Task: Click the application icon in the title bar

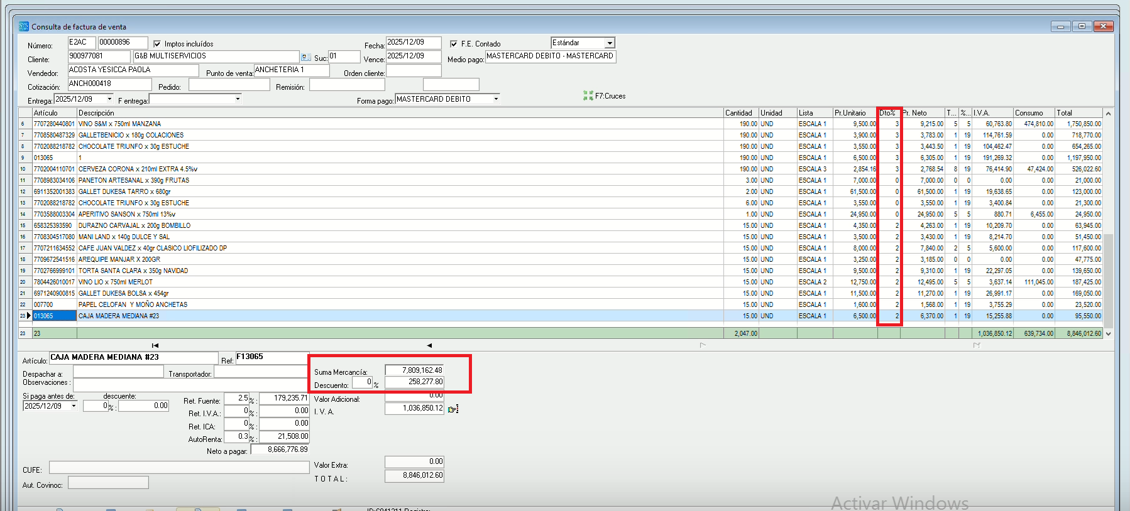Action: (x=24, y=26)
